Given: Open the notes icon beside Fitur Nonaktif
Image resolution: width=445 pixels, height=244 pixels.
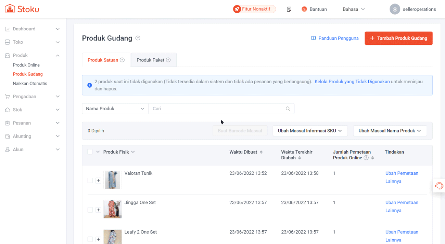Looking at the screenshot, I should point(289,9).
